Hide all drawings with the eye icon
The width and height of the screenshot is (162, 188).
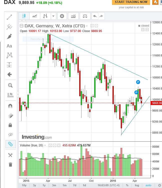point(10,135)
